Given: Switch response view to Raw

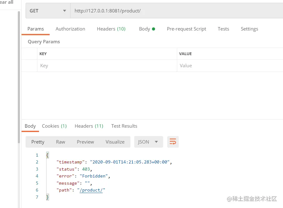Looking at the screenshot, I should click(61, 142).
